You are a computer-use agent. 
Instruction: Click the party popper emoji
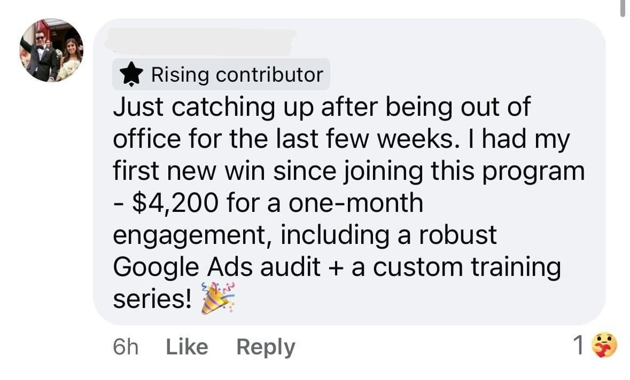tap(217, 300)
